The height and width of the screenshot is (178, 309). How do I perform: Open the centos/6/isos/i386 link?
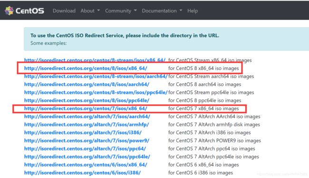[x=83, y=173]
